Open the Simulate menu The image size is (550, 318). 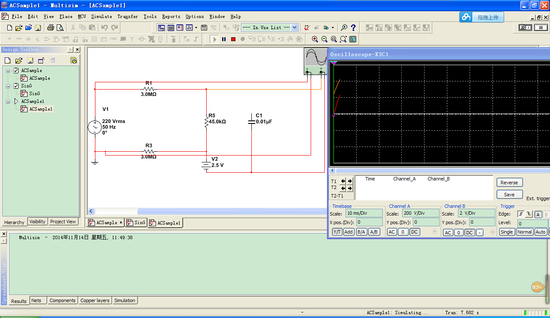(101, 16)
